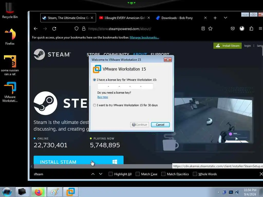
Task: Click the taskbar clock showing 10:54 PM
Action: [250, 192]
